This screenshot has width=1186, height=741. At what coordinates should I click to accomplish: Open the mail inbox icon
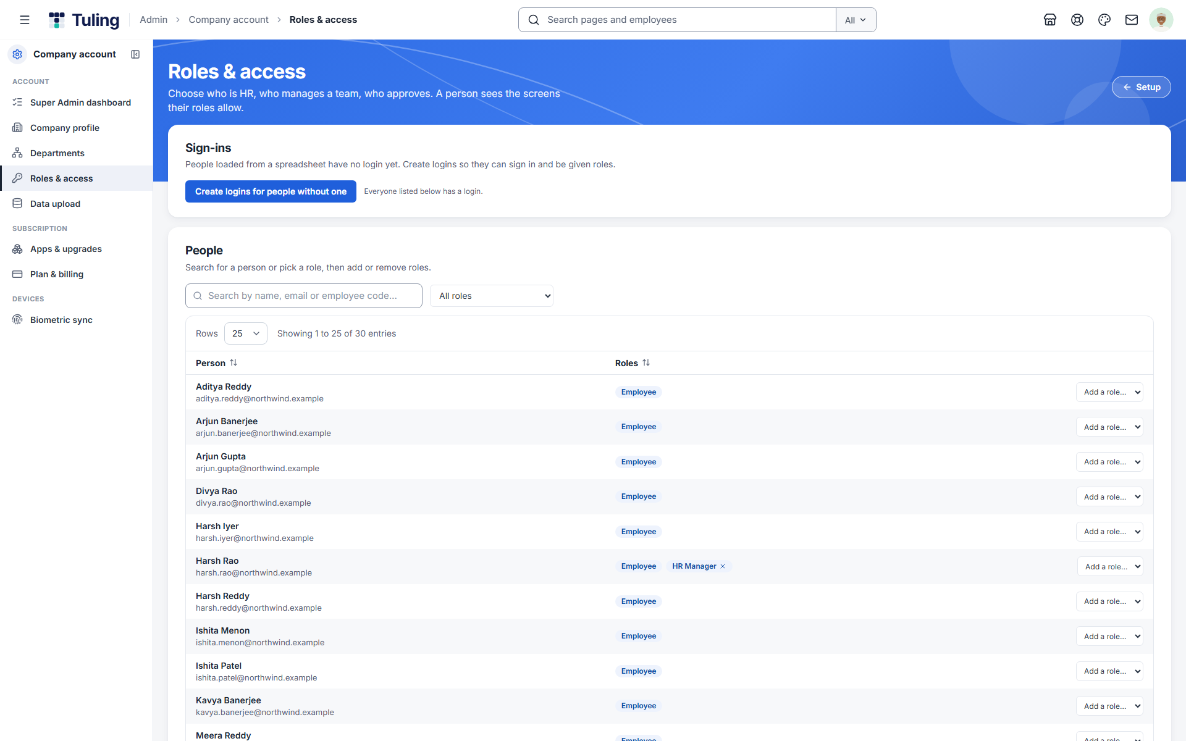[1132, 20]
